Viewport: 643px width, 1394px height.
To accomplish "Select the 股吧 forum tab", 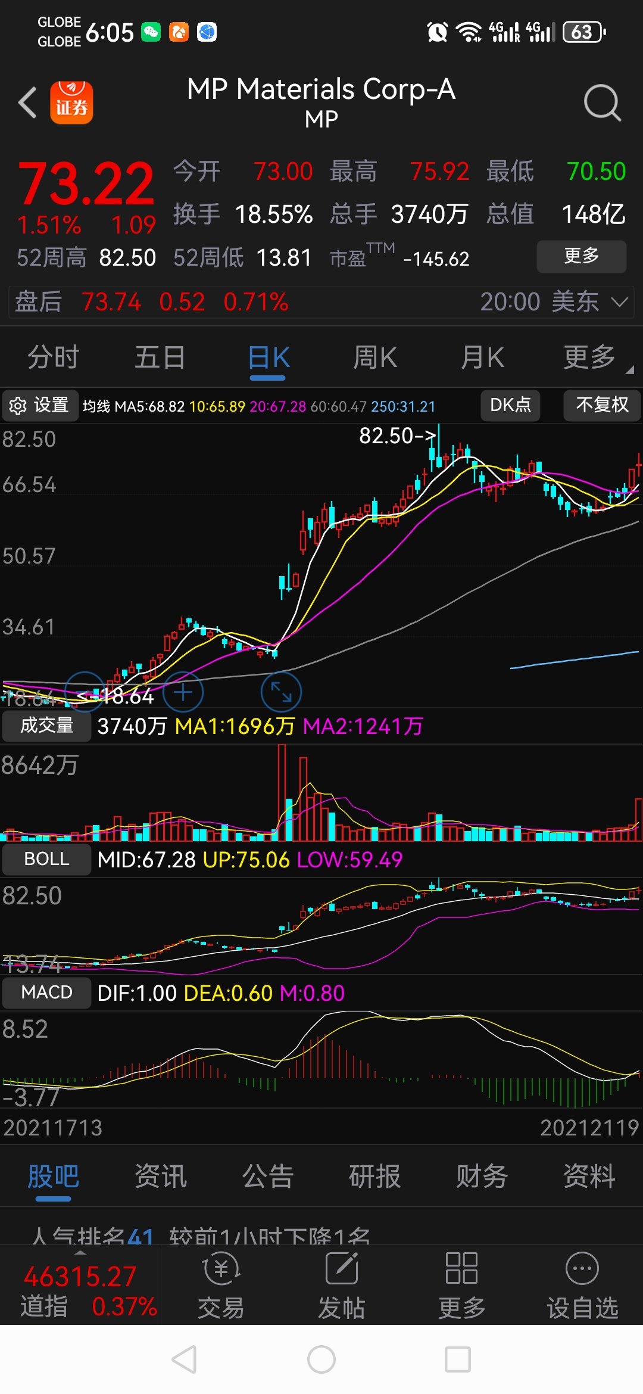I will 54,1178.
